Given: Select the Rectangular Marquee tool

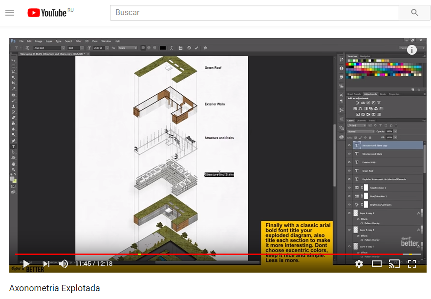Looking at the screenshot, I should tap(13, 66).
